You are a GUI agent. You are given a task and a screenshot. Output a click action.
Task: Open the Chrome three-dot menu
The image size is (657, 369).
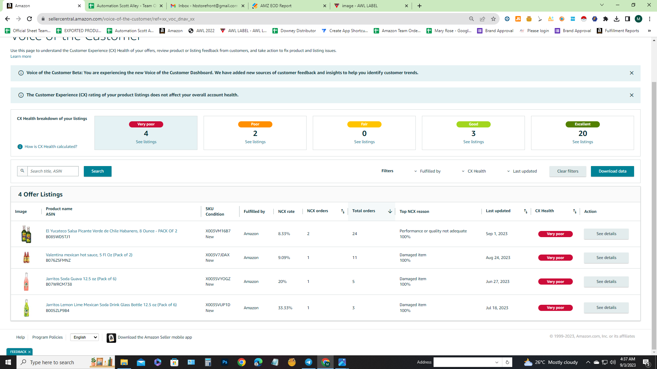pyautogui.click(x=649, y=19)
